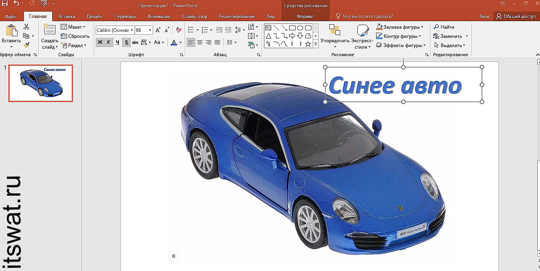Select the Format Painter brush icon
This screenshot has width=540, height=271.
click(26, 45)
